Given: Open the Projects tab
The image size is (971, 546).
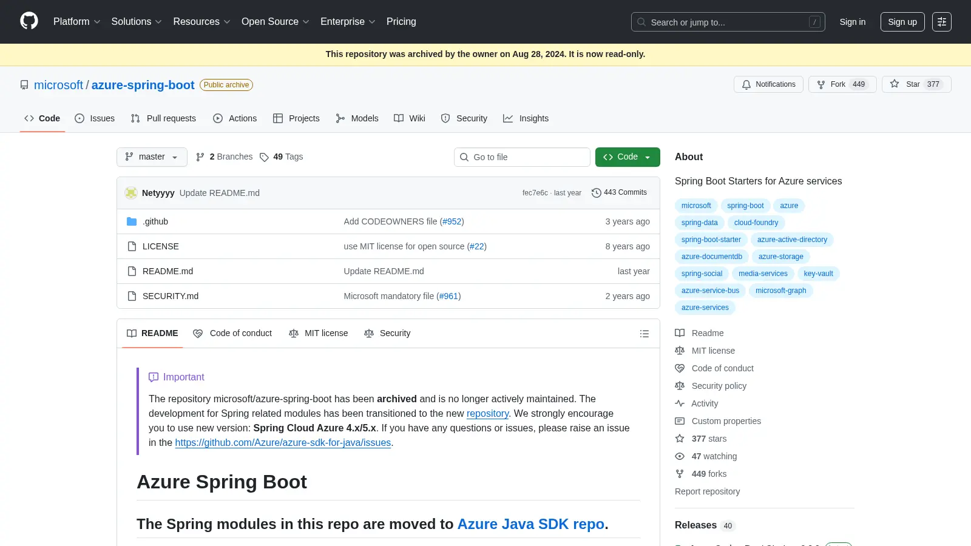Looking at the screenshot, I should coord(296,118).
